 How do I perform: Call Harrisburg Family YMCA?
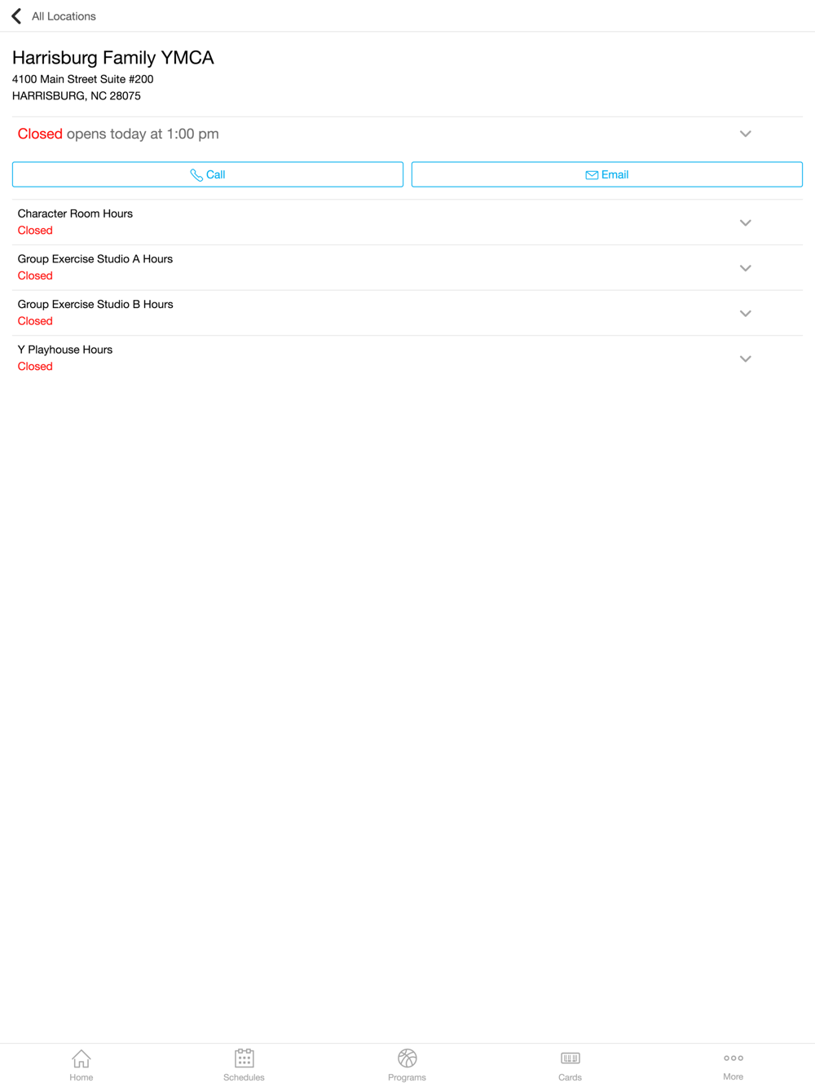coord(208,174)
